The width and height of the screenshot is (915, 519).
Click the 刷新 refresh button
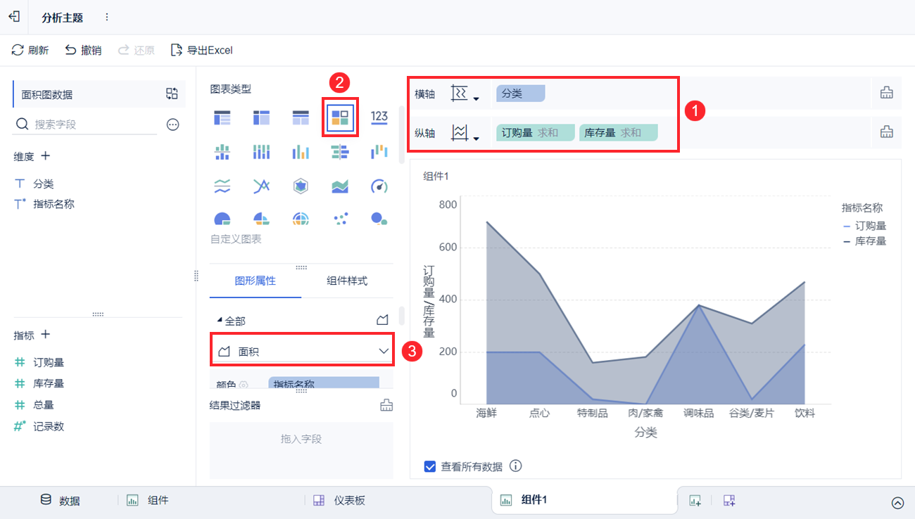(x=30, y=50)
